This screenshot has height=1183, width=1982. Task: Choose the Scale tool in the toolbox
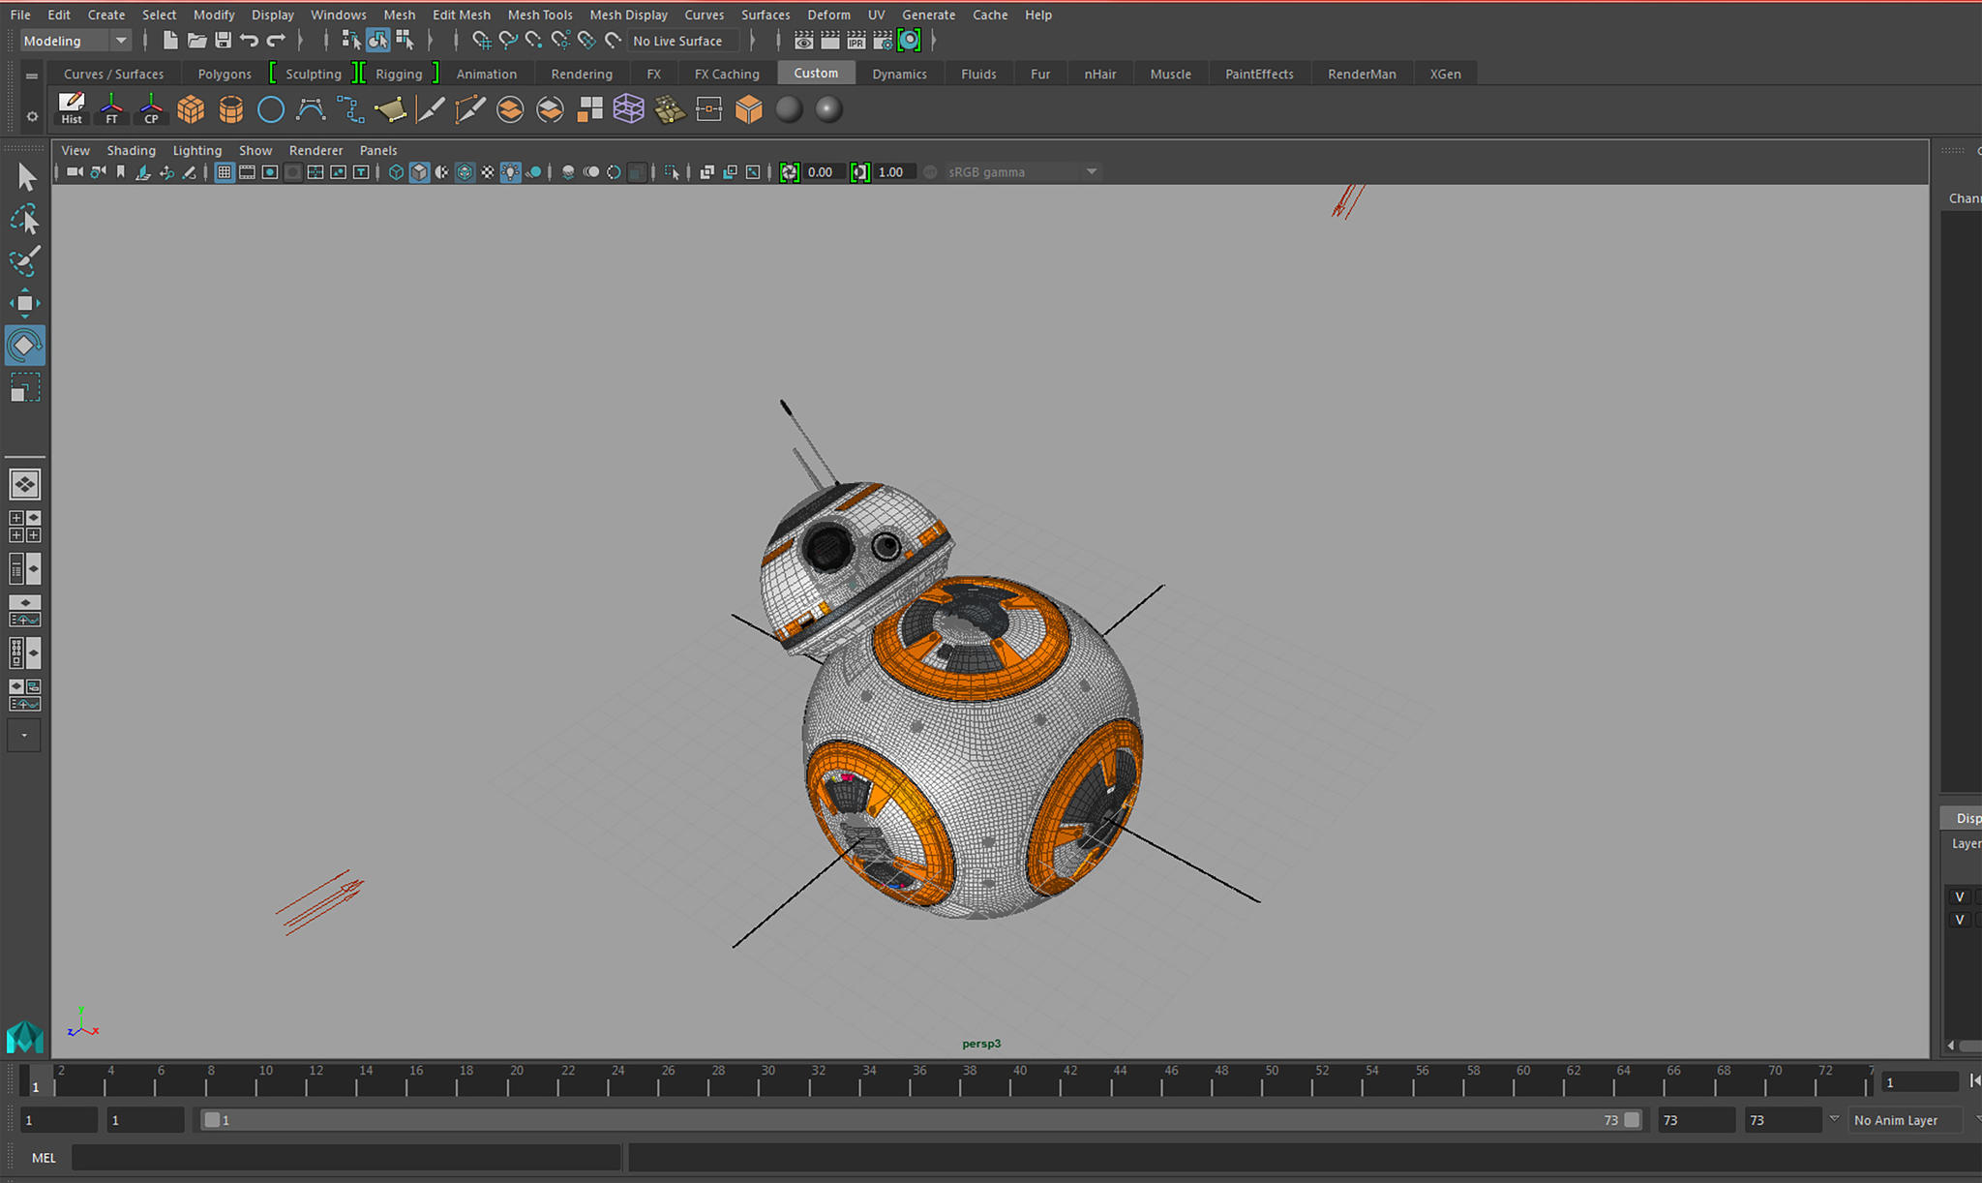[x=25, y=388]
